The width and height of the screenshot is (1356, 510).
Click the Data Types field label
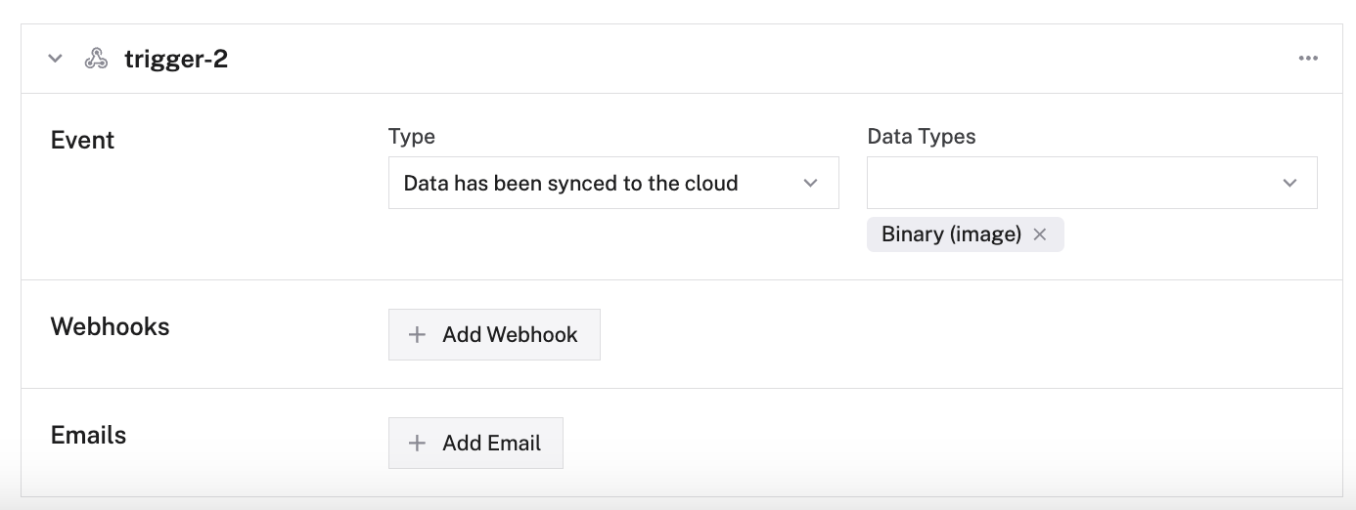(921, 137)
